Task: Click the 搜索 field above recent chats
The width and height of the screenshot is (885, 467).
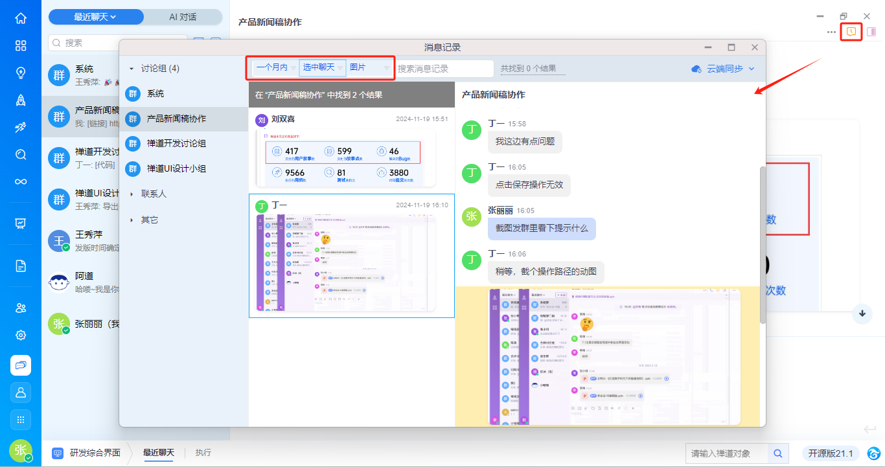Action: coord(117,43)
